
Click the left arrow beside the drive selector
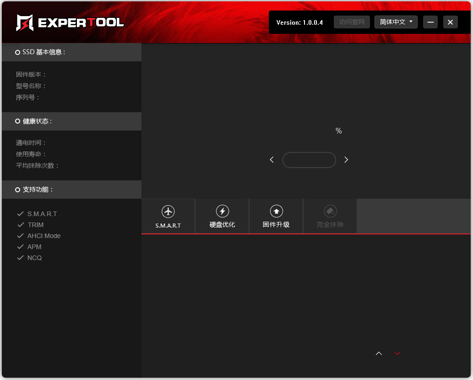272,159
